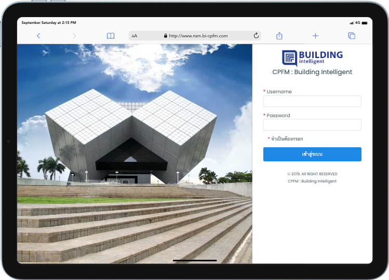
Task: Tap the battery indicator in status bar
Action: (x=365, y=23)
